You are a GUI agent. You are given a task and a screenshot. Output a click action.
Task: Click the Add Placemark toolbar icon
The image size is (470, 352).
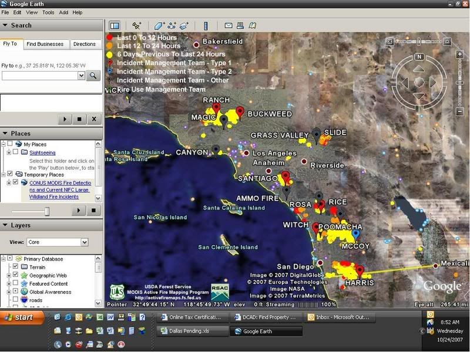[137, 26]
